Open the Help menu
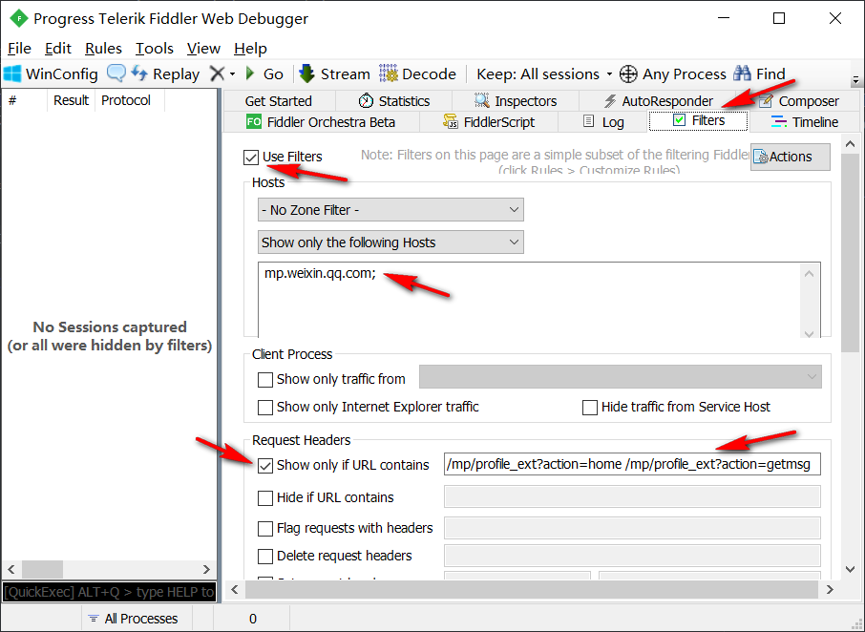The height and width of the screenshot is (632, 865). click(250, 49)
